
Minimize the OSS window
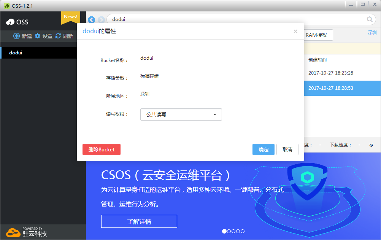(351, 5)
